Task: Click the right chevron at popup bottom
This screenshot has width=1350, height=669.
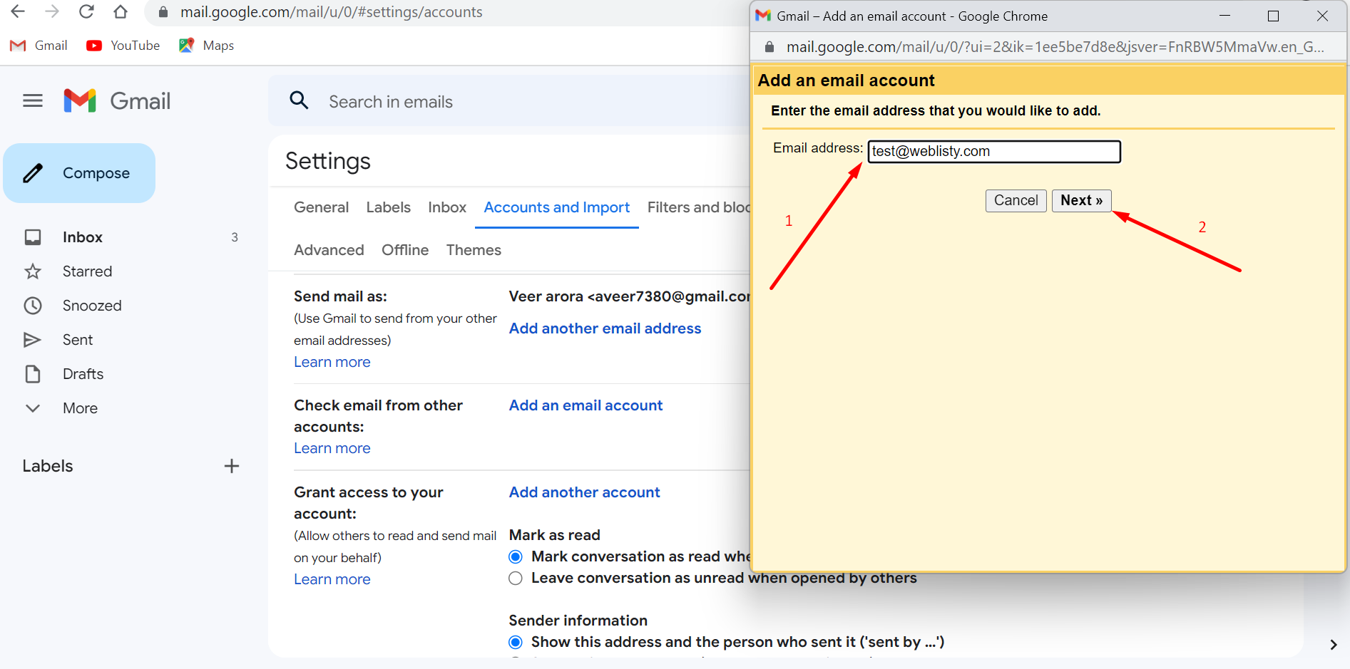Action: (x=1333, y=643)
